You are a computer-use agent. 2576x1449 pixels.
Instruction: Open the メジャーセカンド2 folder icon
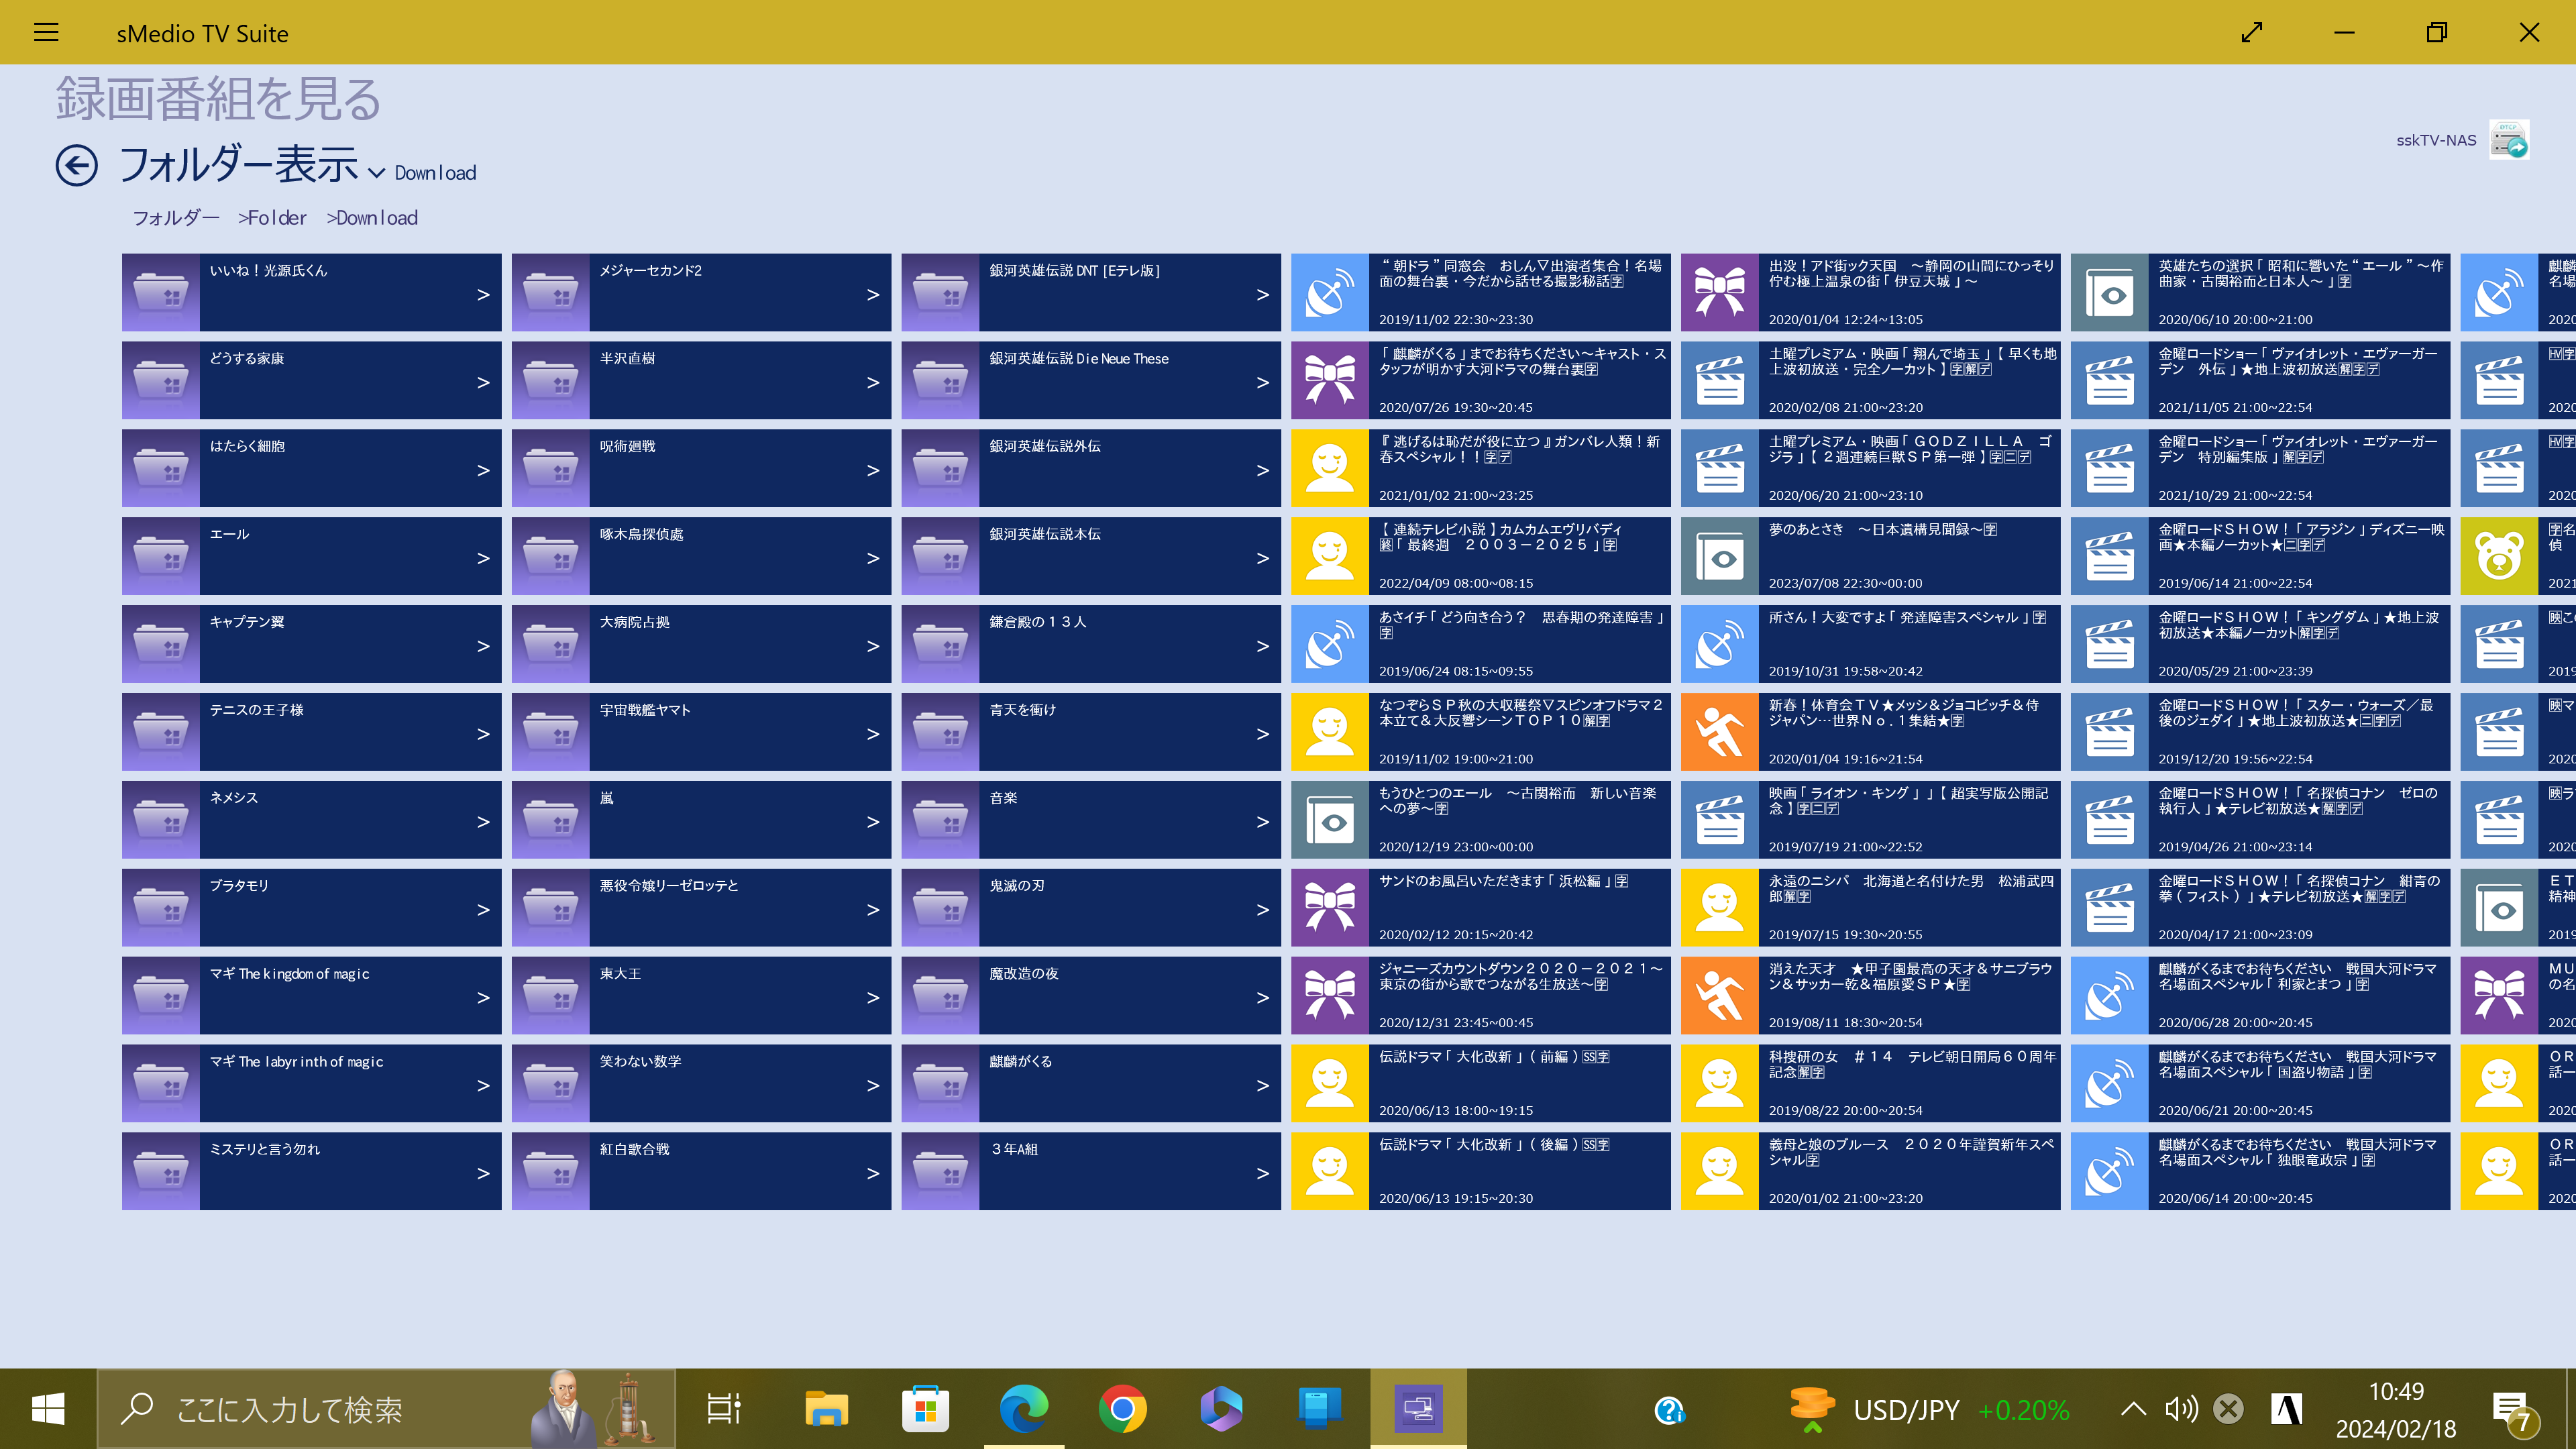[551, 292]
